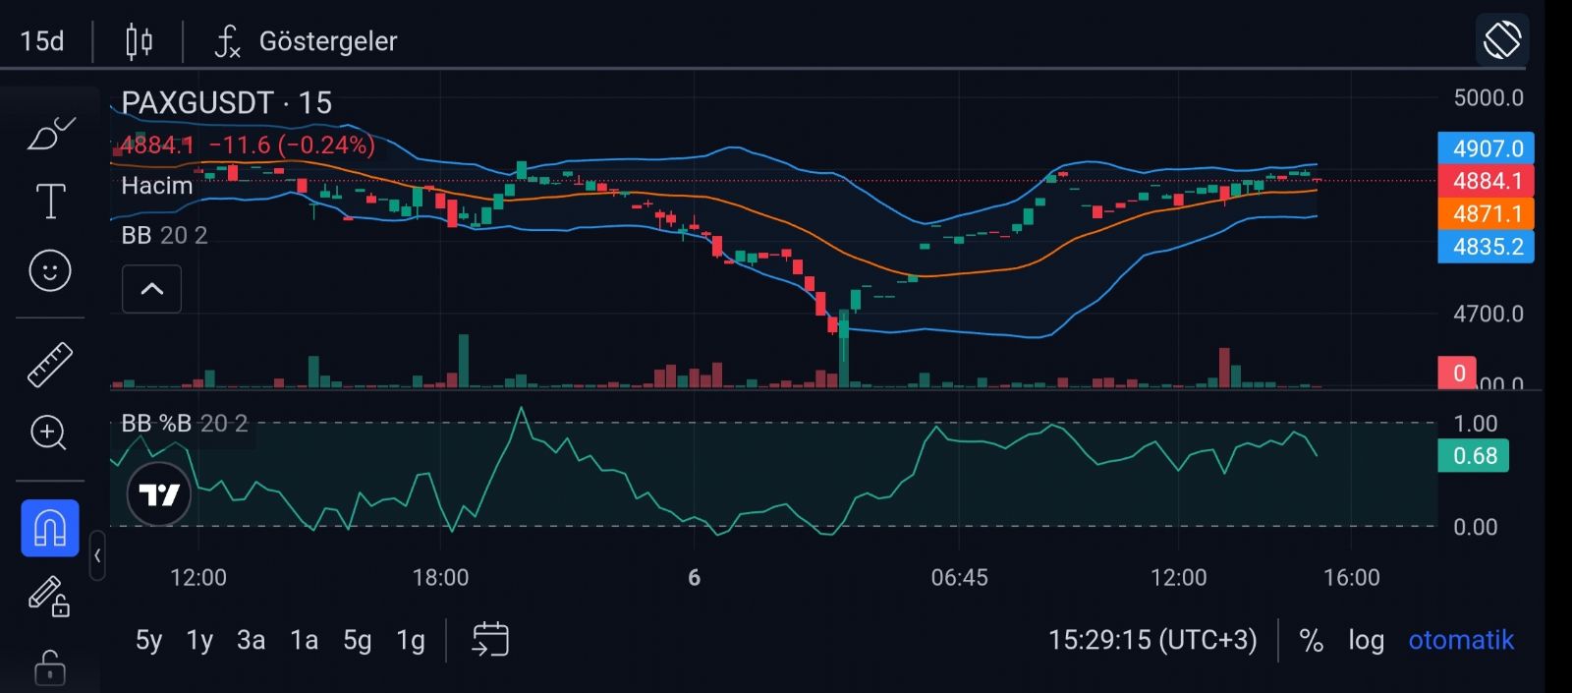The width and height of the screenshot is (1572, 693).
Task: Toggle lock all drawings
Action: point(49,668)
